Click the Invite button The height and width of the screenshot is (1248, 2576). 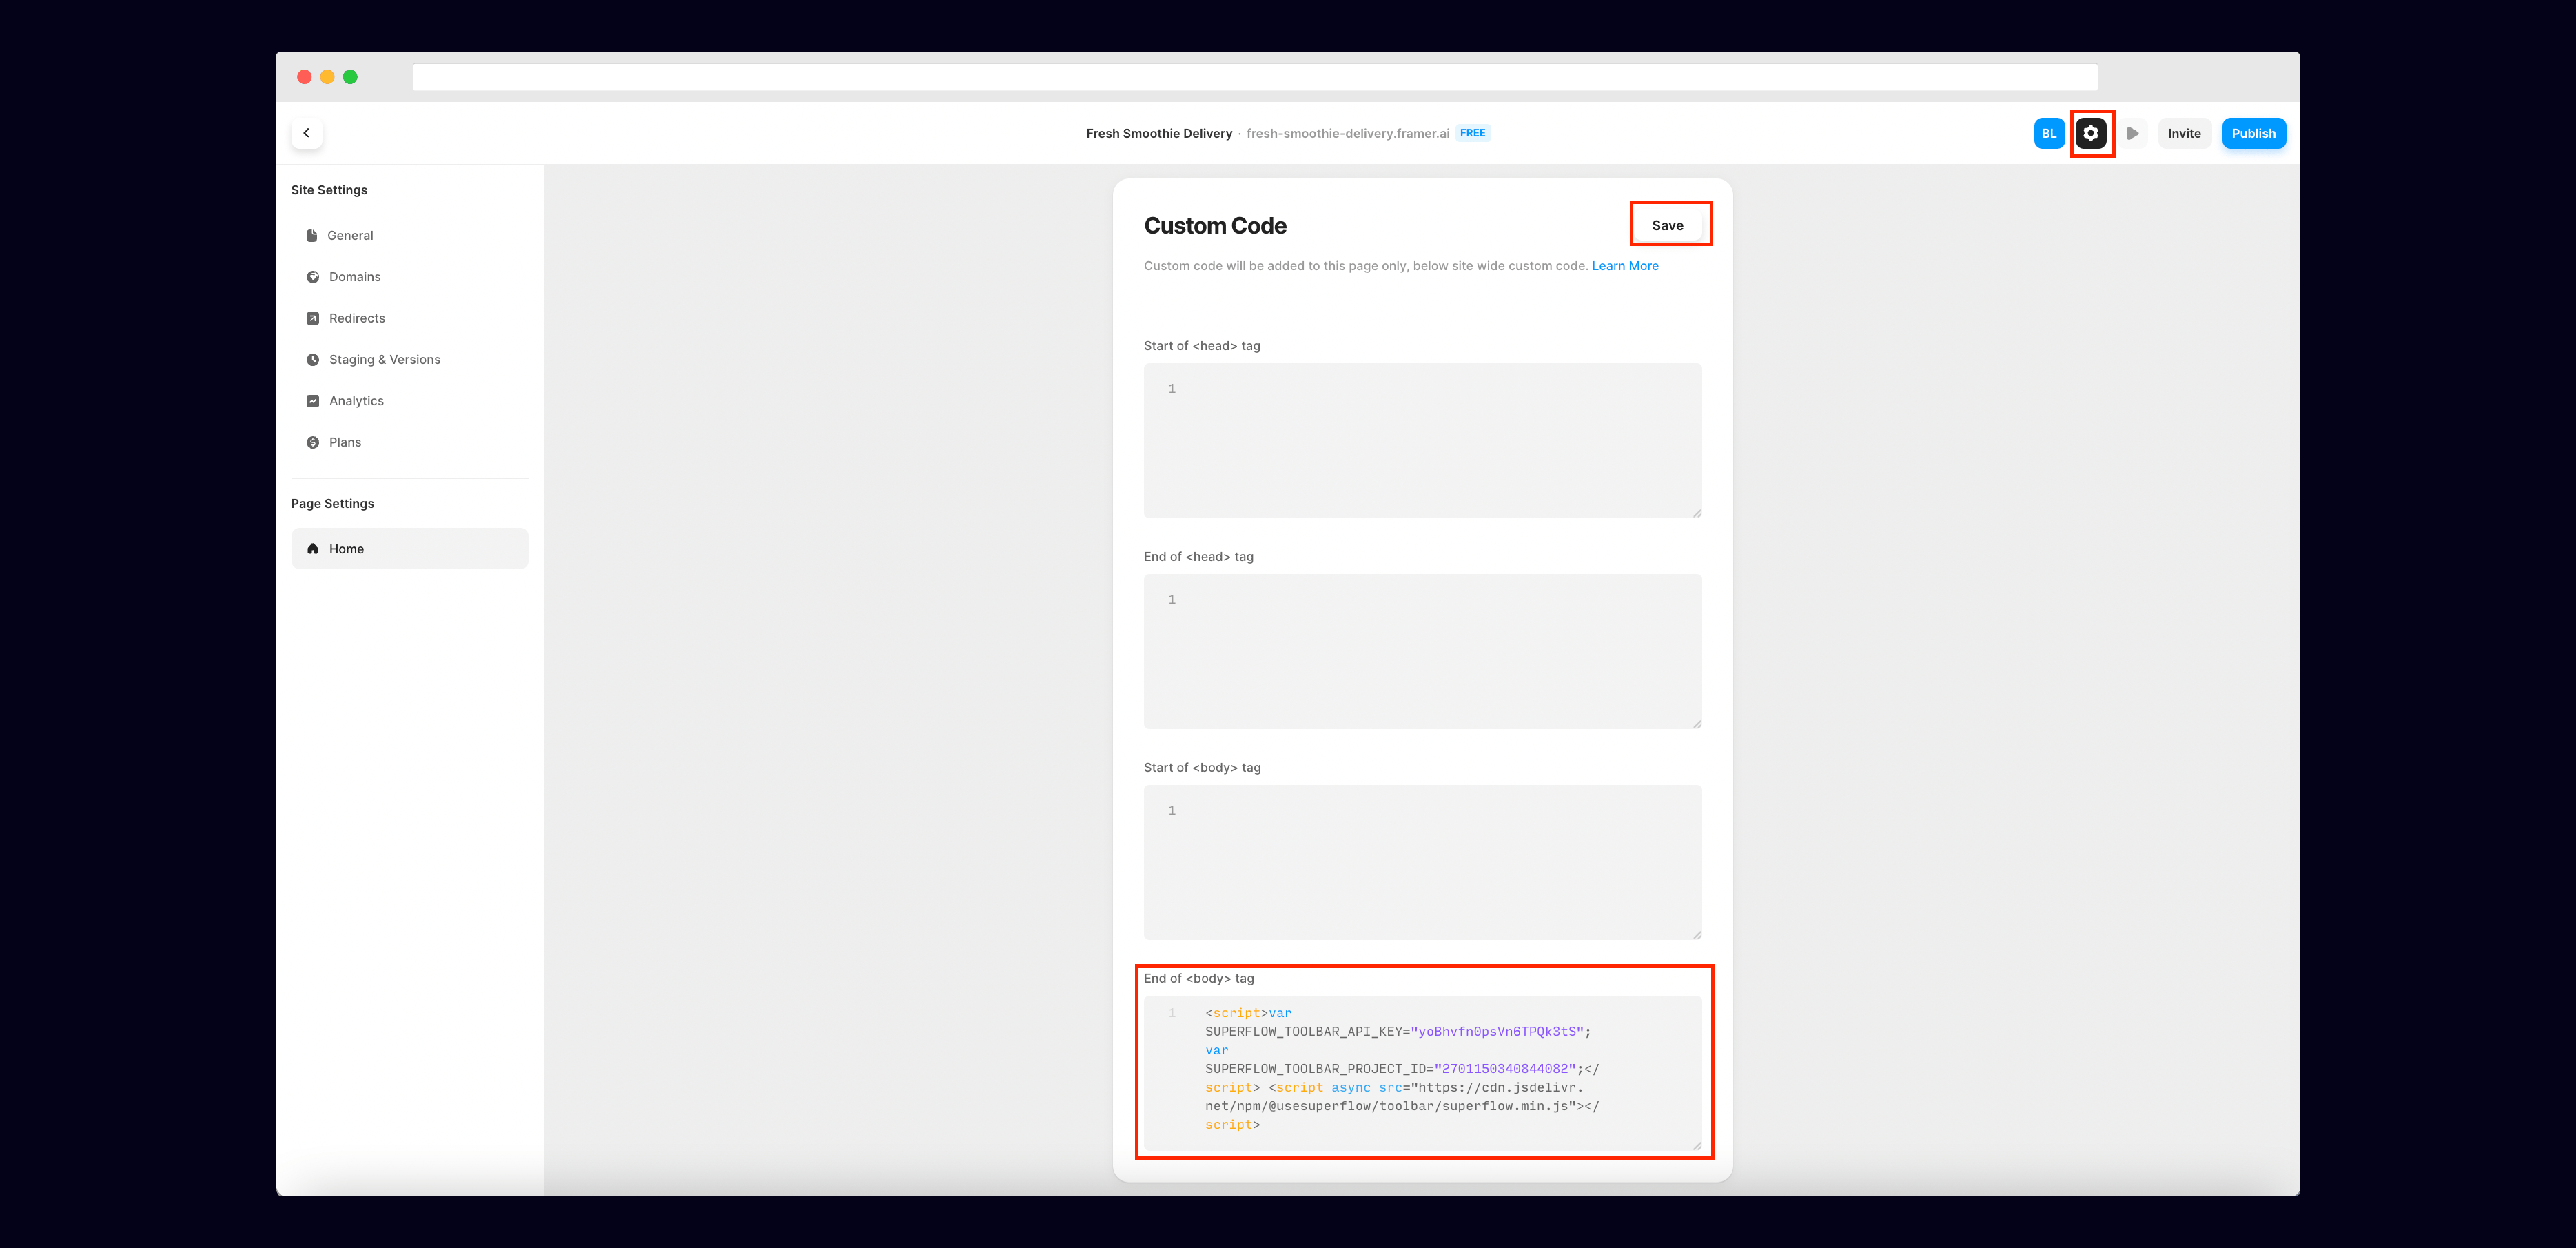(2184, 133)
